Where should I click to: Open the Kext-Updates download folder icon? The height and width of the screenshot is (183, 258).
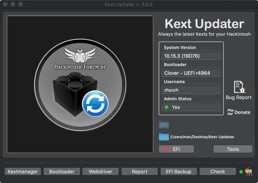[164, 137]
